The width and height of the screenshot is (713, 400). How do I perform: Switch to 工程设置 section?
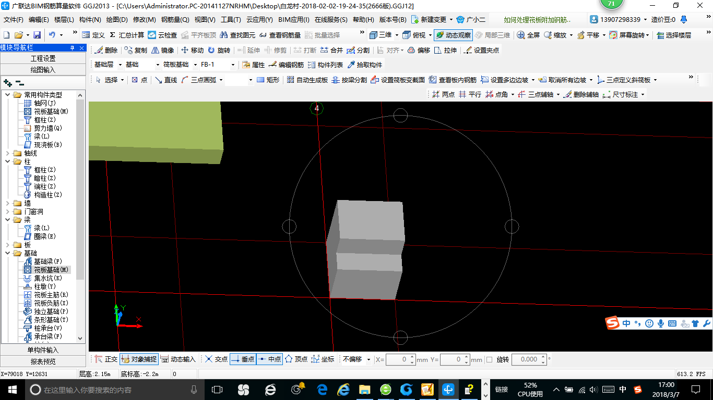pos(43,58)
